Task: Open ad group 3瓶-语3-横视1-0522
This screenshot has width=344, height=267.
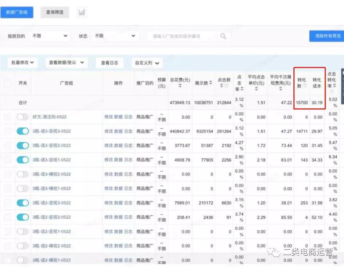Action: [52, 188]
